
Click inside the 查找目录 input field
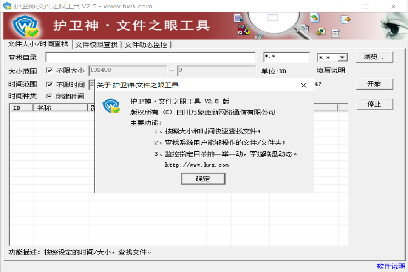click(151, 57)
